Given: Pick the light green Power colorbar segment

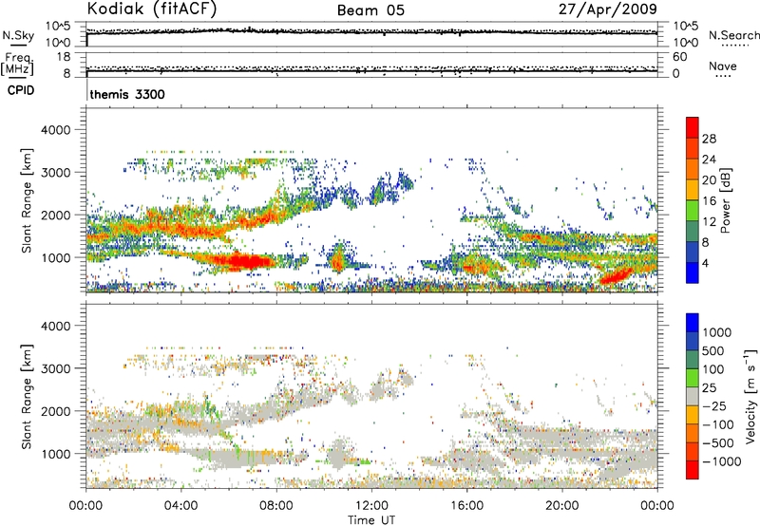Looking at the screenshot, I should coord(693,210).
